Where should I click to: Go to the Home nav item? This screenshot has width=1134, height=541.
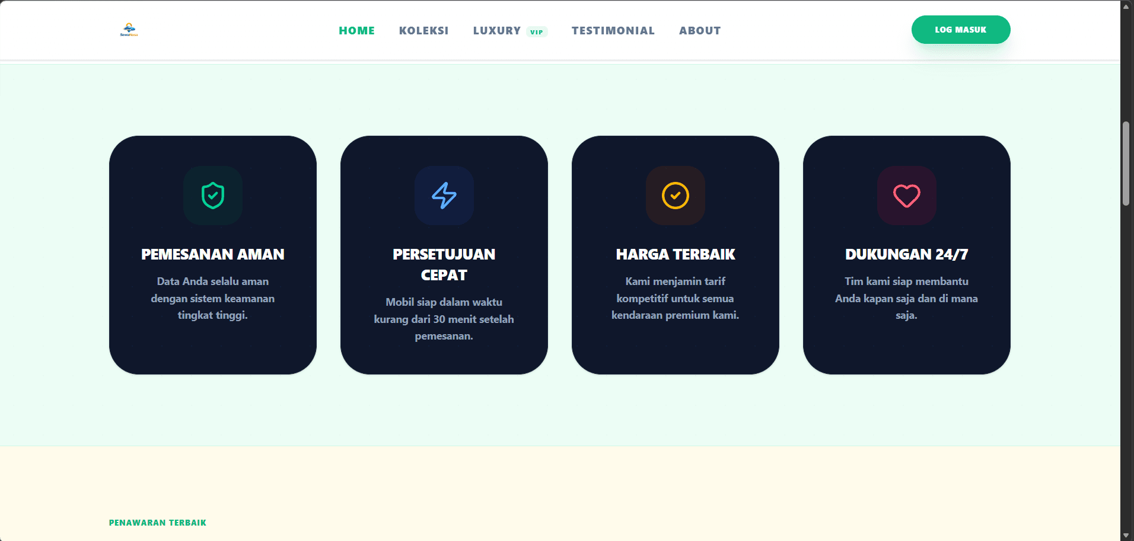pyautogui.click(x=356, y=31)
